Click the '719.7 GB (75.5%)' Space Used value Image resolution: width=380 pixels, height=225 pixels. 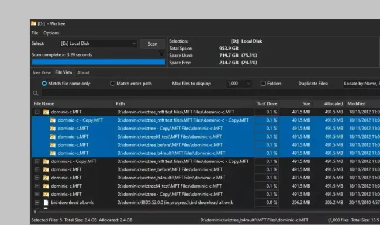pyautogui.click(x=238, y=55)
